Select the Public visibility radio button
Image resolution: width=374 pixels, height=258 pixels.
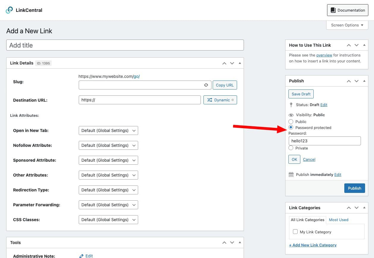[291, 122]
